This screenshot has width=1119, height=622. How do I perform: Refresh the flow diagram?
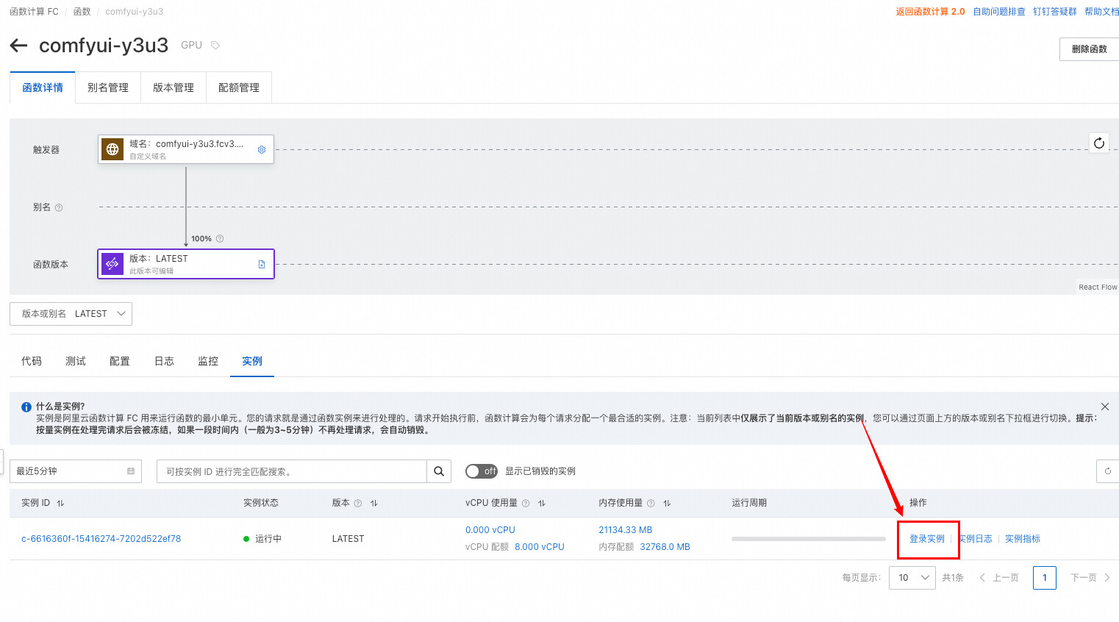pos(1099,143)
